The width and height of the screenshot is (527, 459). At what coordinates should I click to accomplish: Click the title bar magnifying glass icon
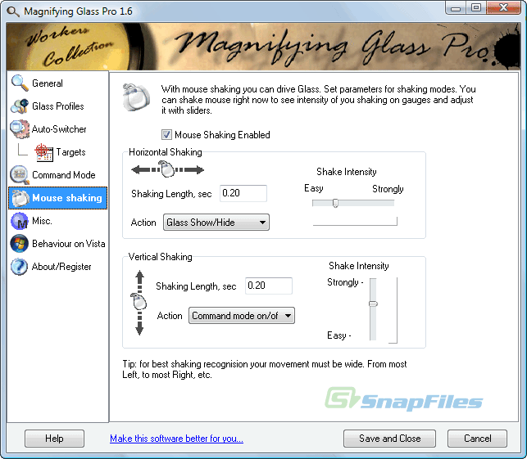coord(13,11)
